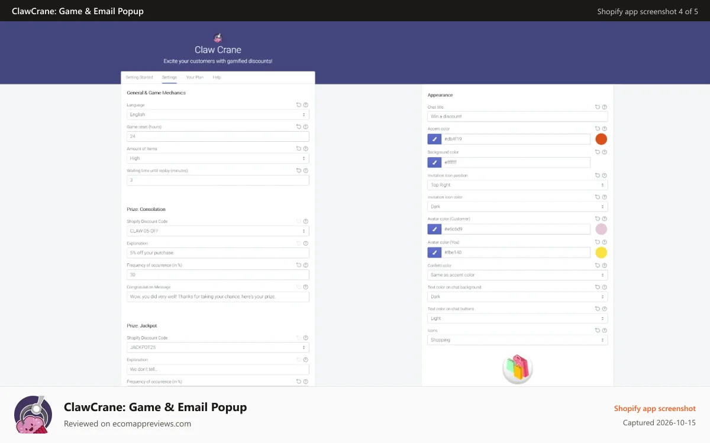710x443 pixels.
Task: Show help for Confetti color
Action: (x=605, y=265)
